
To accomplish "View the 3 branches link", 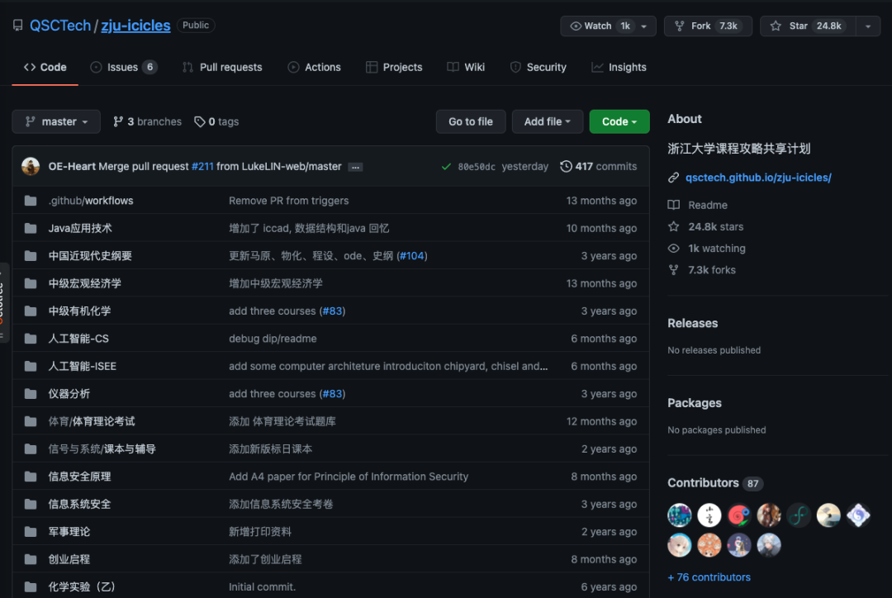I will pyautogui.click(x=147, y=121).
